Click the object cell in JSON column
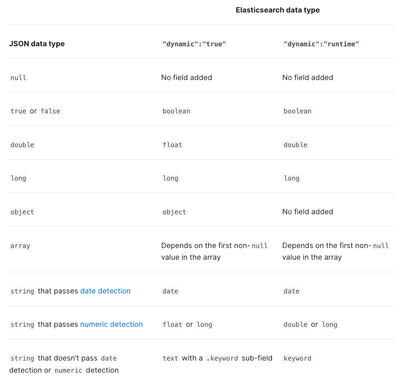 point(22,212)
